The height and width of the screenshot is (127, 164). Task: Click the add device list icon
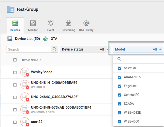point(10,39)
